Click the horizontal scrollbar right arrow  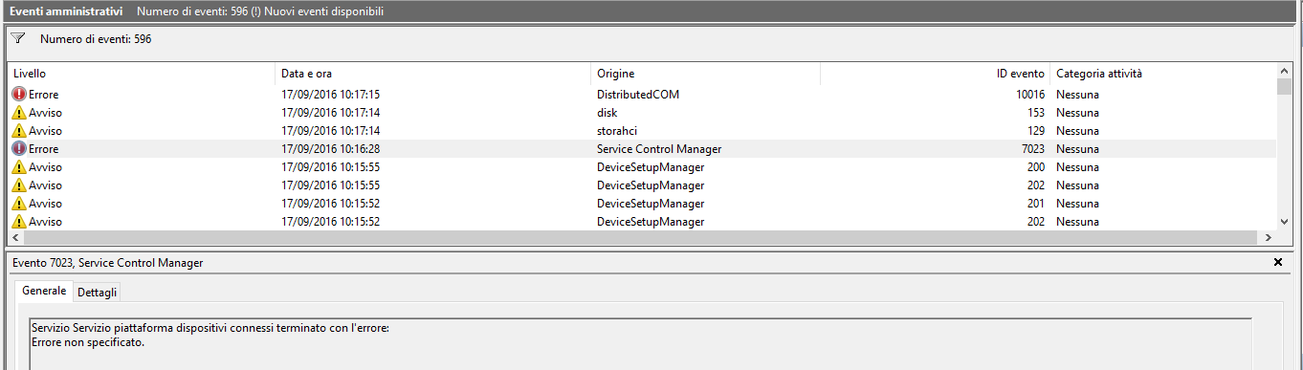[1269, 237]
